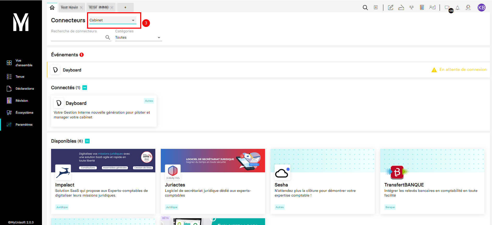Click the Juriactes banner image
Image resolution: width=492 pixels, height=225 pixels.
(213, 161)
